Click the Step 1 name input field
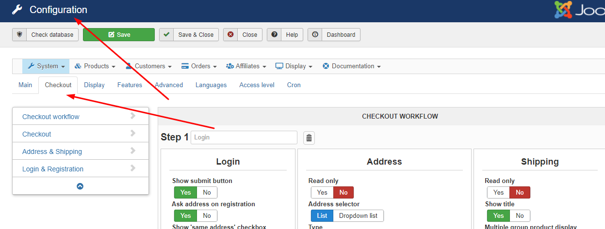Screen dimensions: 605x229 pos(244,137)
